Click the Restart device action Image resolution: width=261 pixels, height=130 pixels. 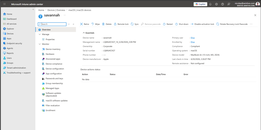168,24
